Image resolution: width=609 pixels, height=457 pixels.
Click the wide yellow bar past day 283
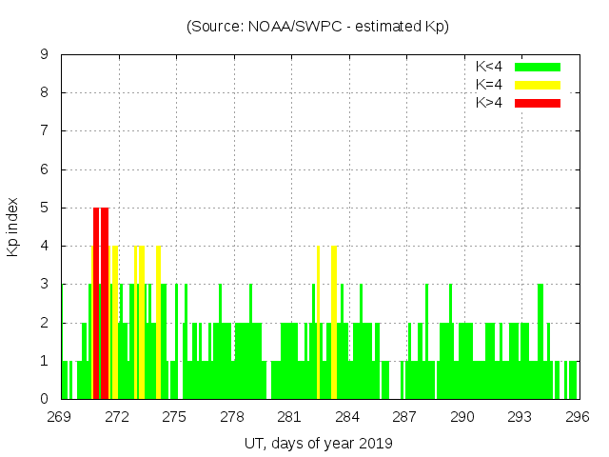point(334,322)
